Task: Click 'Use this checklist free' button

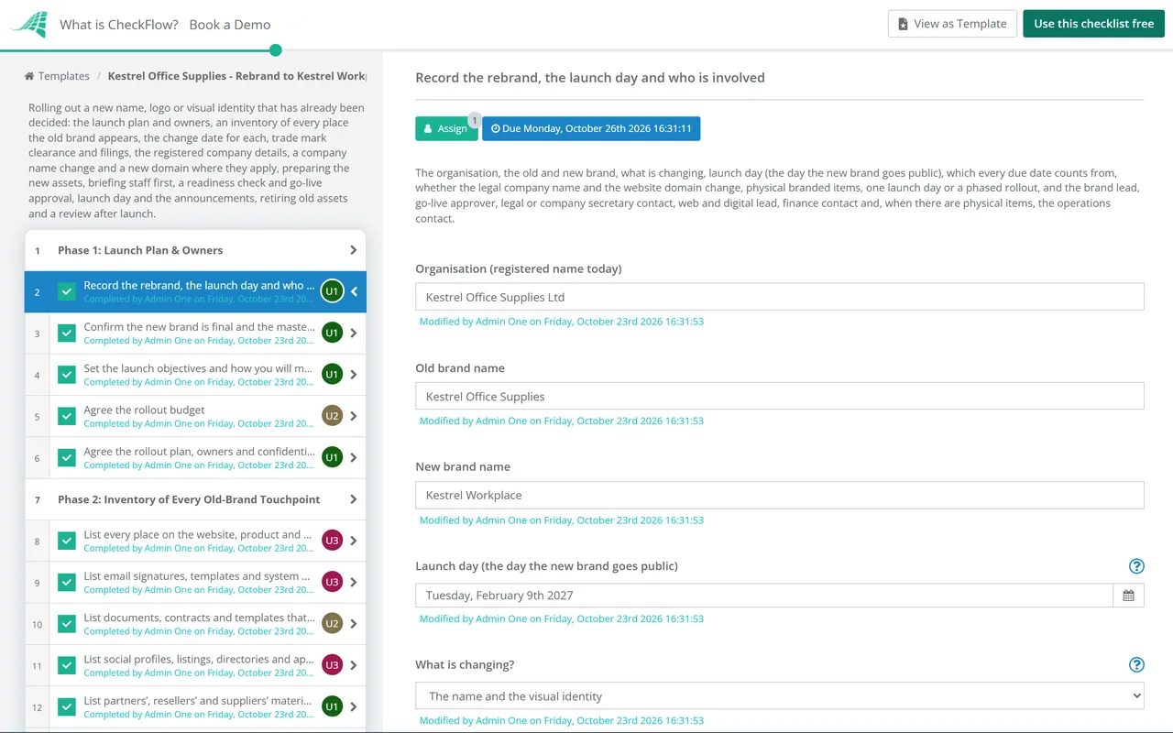Action: [x=1094, y=24]
